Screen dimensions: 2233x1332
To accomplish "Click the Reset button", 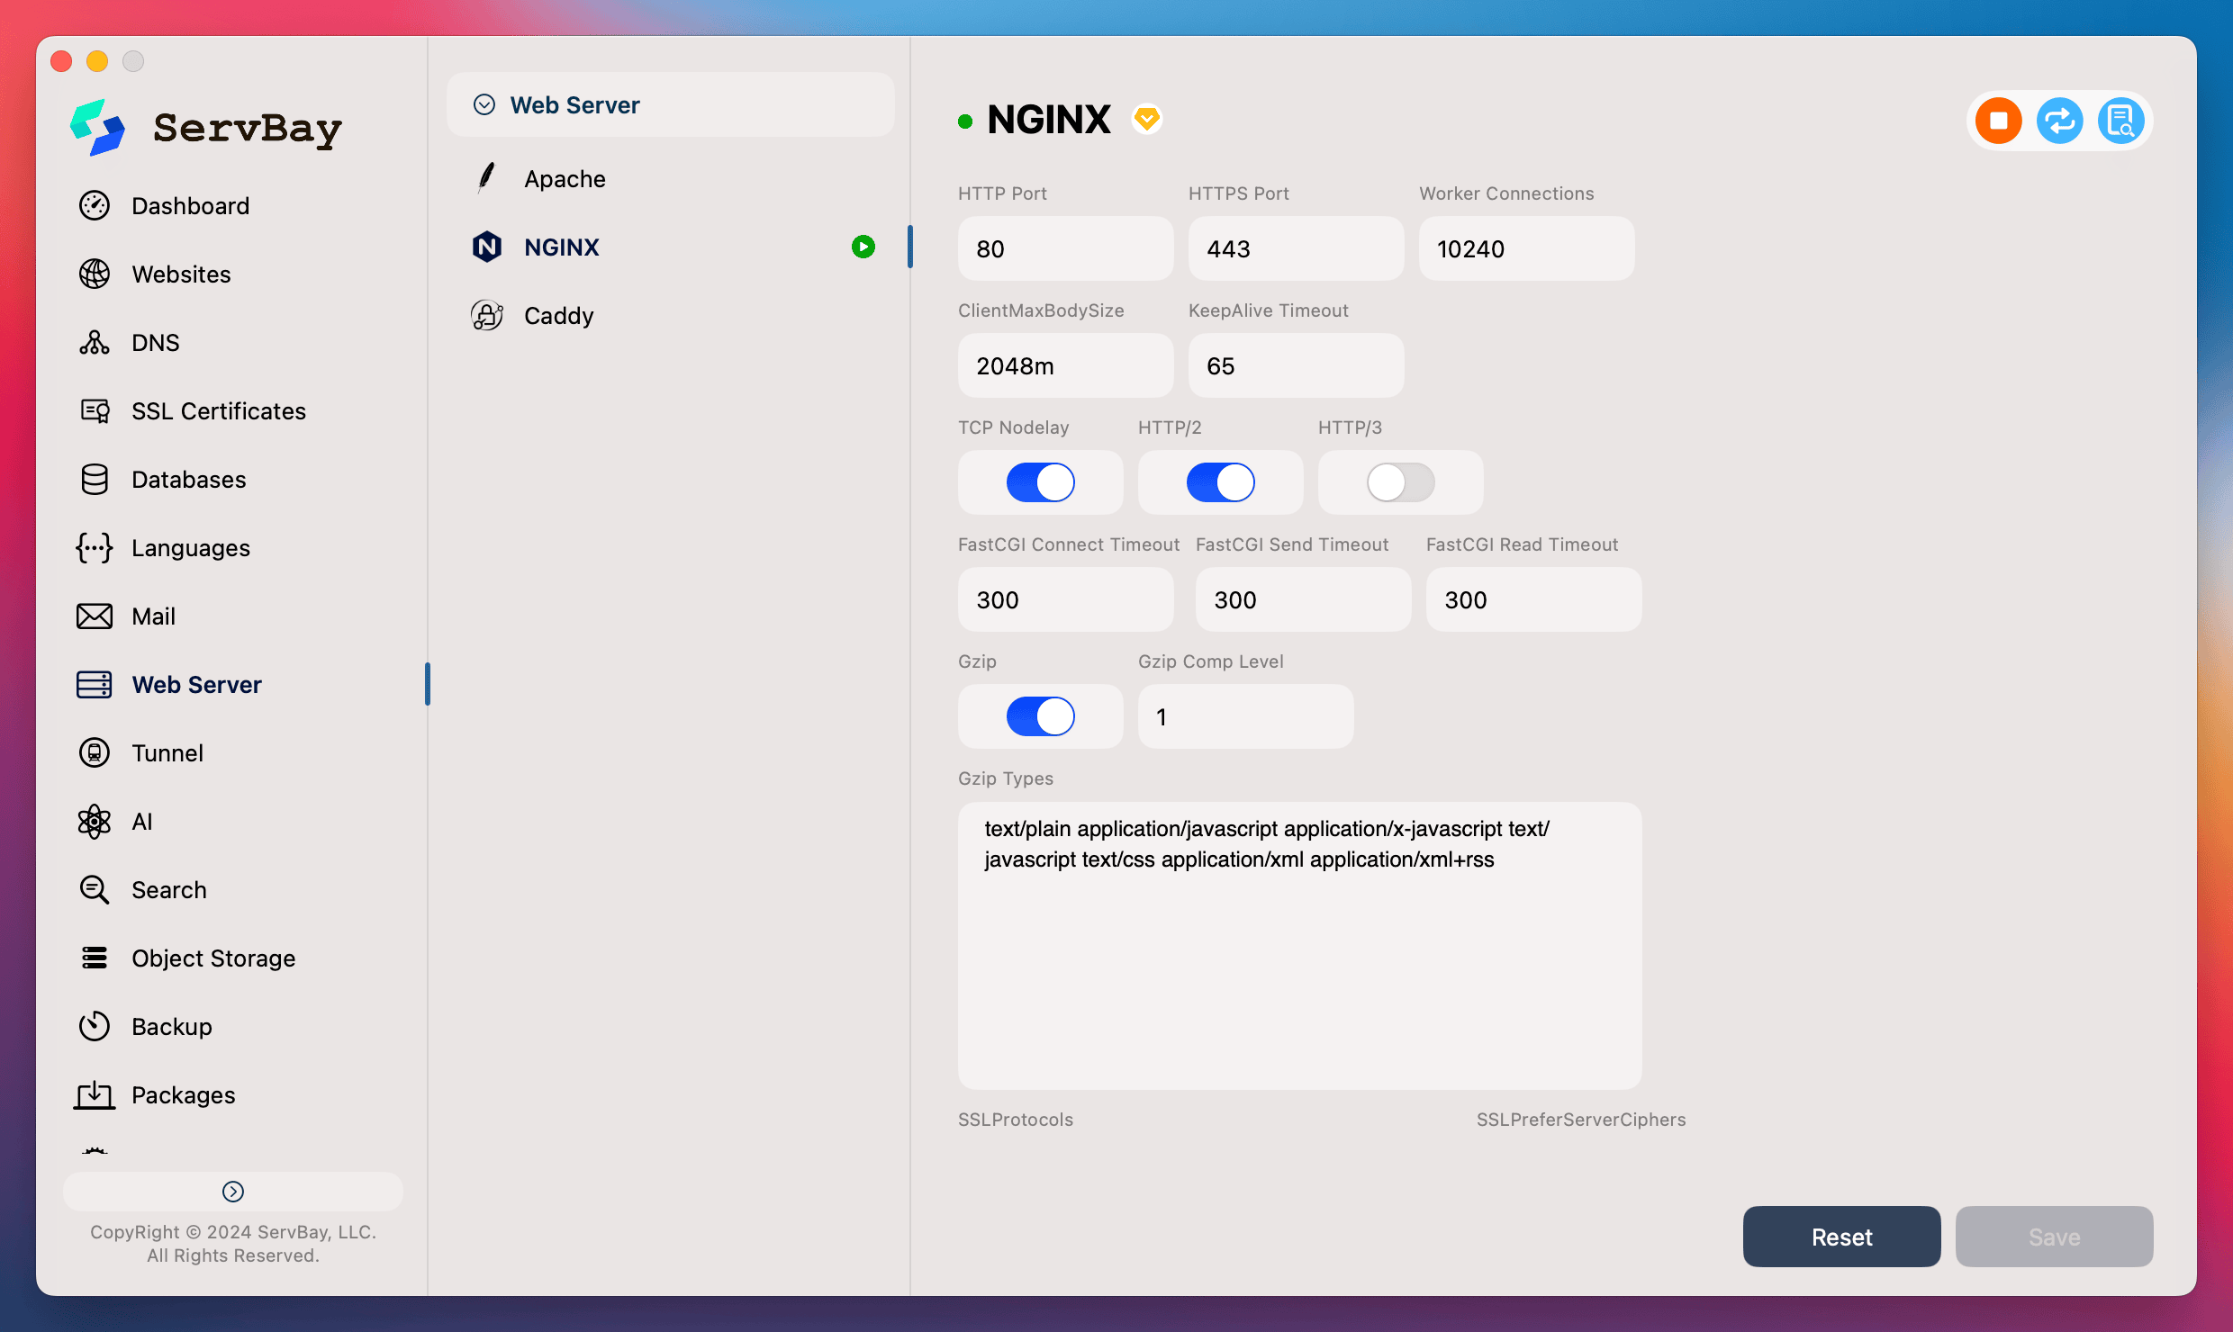I will click(1842, 1237).
